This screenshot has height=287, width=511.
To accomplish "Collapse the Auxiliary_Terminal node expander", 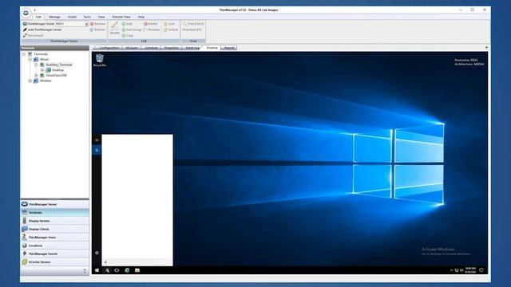I will point(36,65).
